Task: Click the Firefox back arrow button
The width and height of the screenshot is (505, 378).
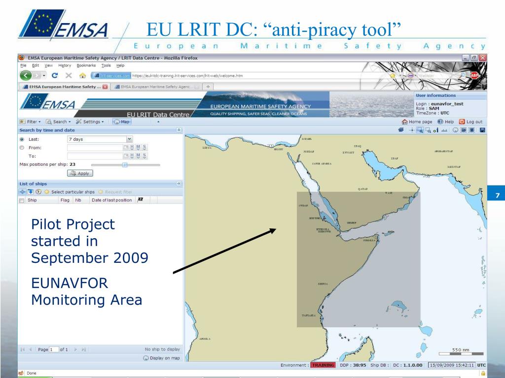Action: (x=26, y=75)
